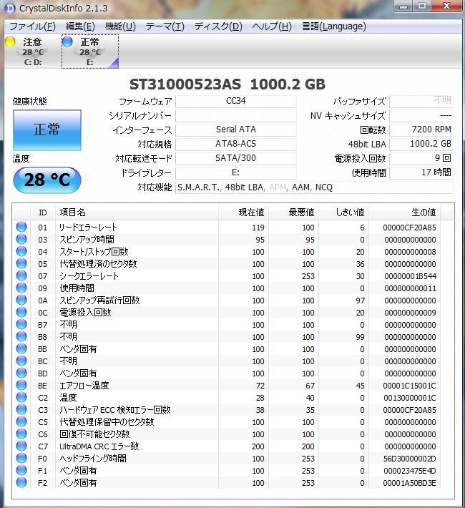Click status icon for C3 ハードウェア ECC
Viewport: 465px width, 508px height.
coord(21,409)
